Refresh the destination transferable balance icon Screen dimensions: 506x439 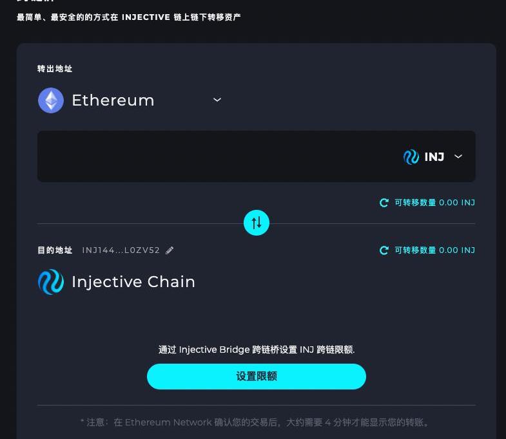tap(384, 250)
